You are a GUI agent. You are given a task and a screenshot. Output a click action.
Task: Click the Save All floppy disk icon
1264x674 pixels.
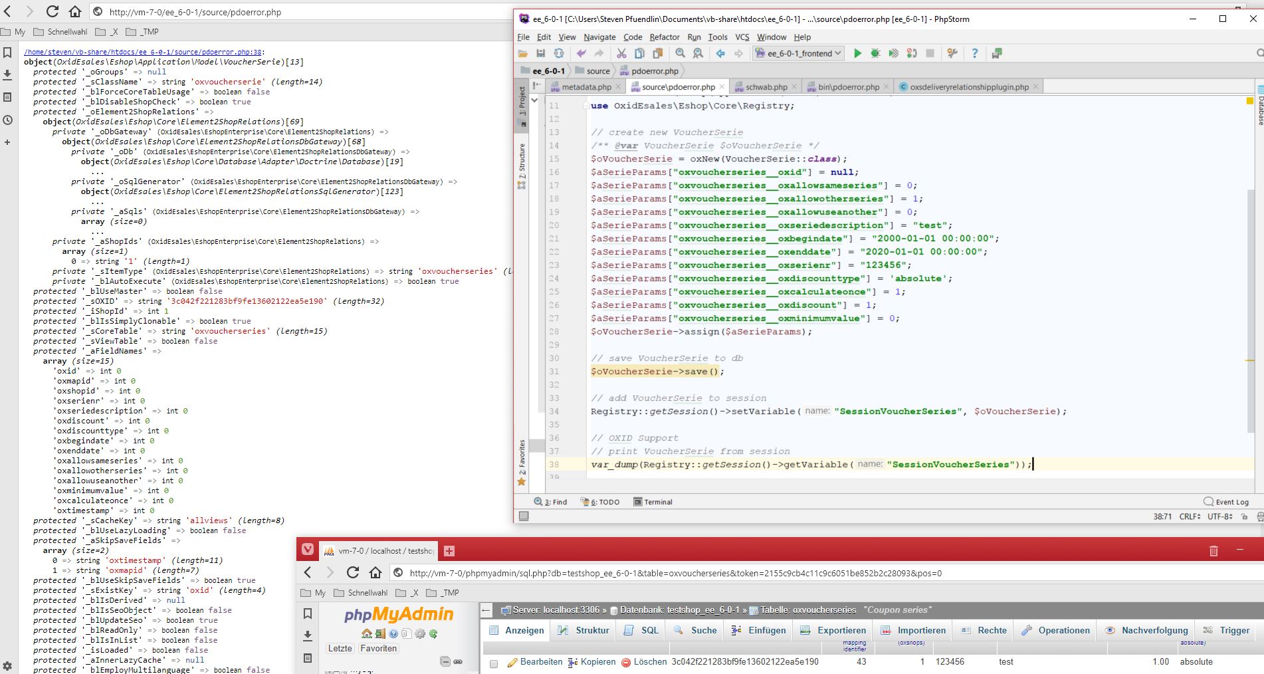click(x=540, y=53)
